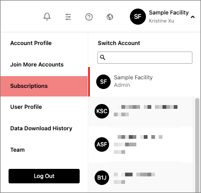
Task: Click the account list scrollbar
Action: tap(197, 145)
